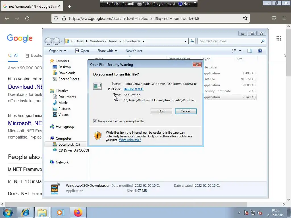
Task: Click the Explorer back button
Action: 48,41
